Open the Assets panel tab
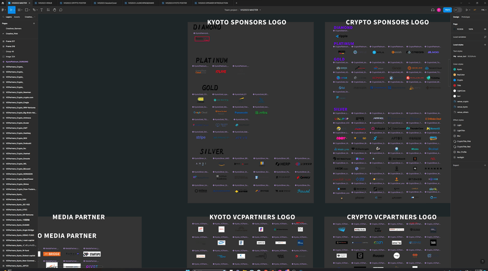The width and height of the screenshot is (488, 271). pyautogui.click(x=17, y=17)
